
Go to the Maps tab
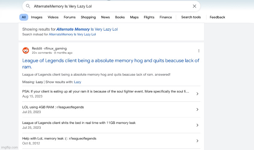134,17
